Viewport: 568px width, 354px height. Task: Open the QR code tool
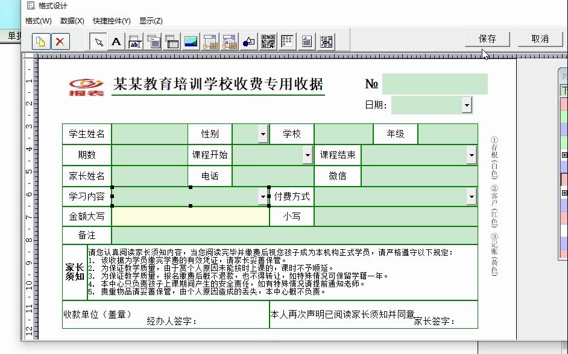267,41
